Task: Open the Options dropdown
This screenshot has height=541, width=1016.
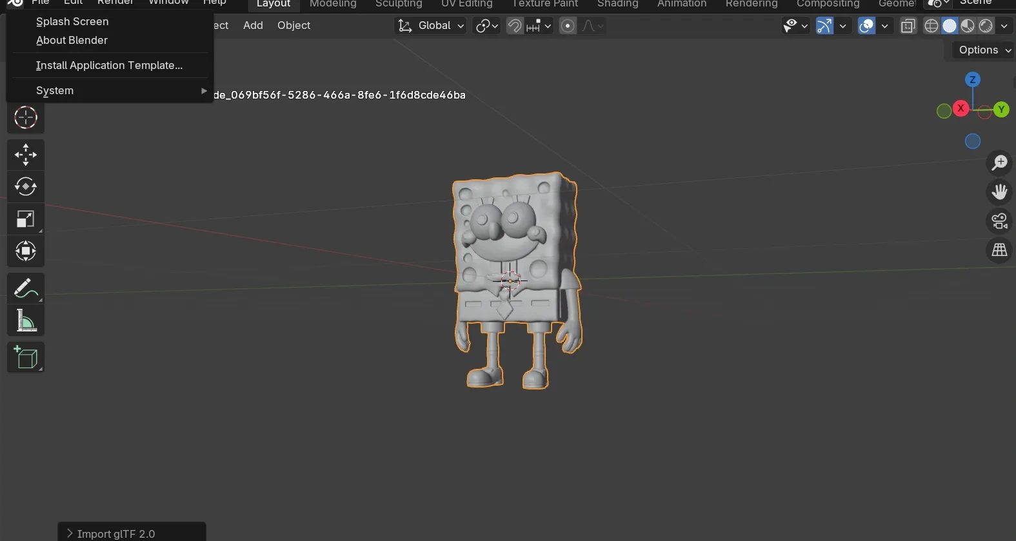Action: click(984, 50)
